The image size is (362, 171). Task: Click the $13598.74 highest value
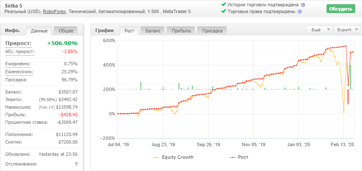click(x=67, y=107)
